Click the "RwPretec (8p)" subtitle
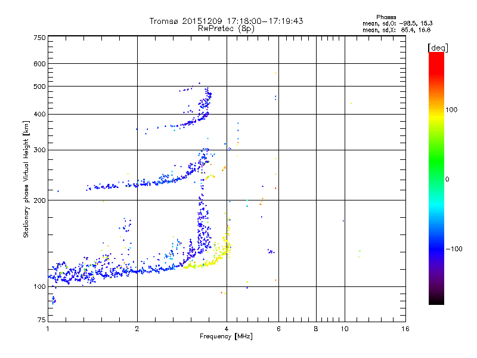 (x=226, y=29)
